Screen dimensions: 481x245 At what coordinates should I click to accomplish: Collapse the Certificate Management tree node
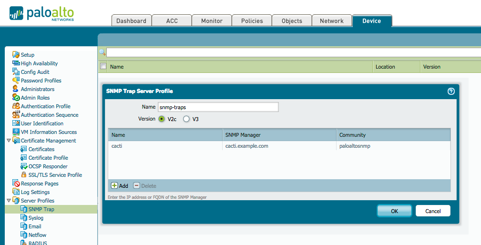click(x=9, y=141)
